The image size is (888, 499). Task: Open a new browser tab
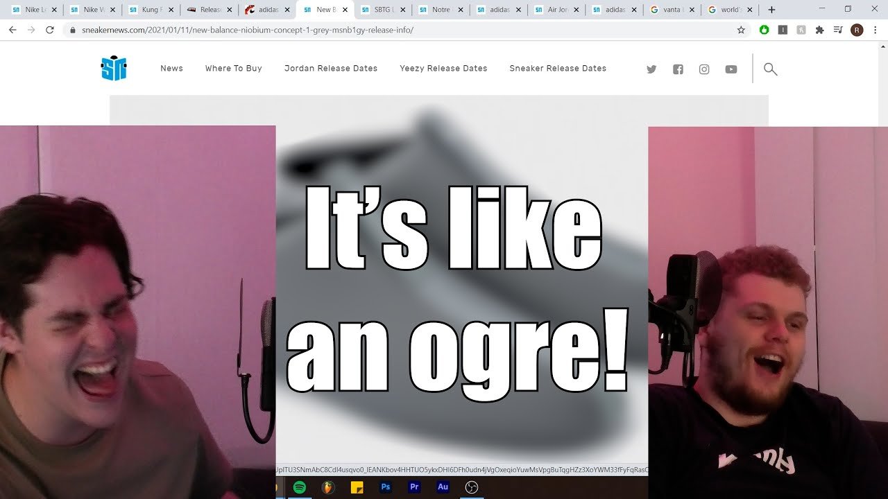[x=771, y=10]
